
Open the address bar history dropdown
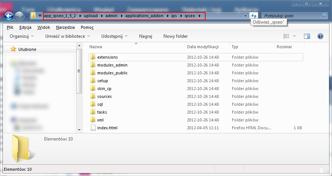click(x=245, y=16)
